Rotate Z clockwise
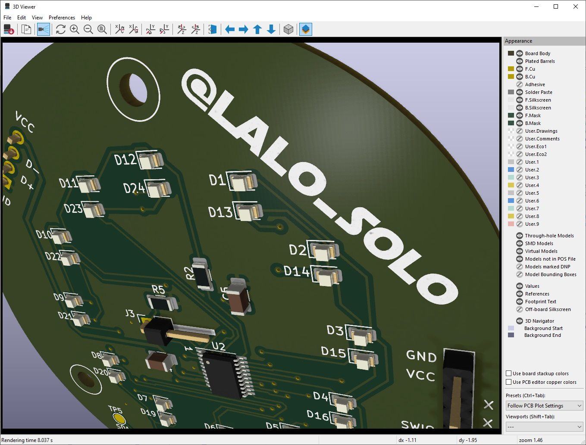 (x=182, y=29)
